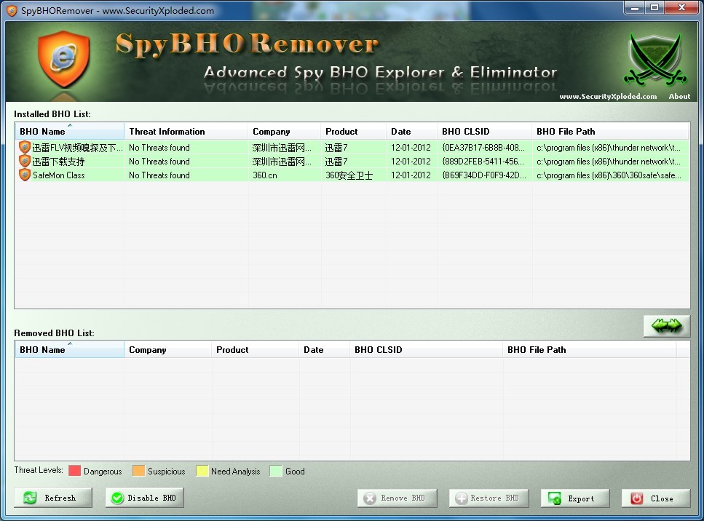Export the BHO list
The width and height of the screenshot is (704, 521).
click(x=574, y=498)
